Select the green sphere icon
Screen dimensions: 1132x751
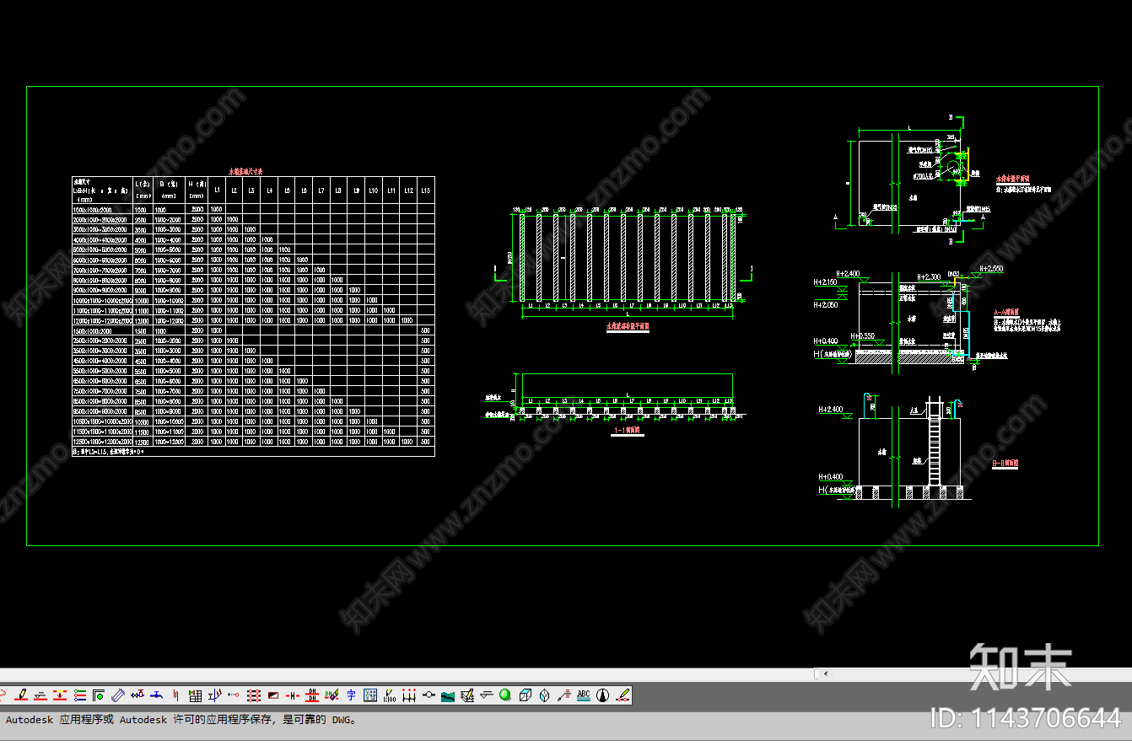[x=504, y=695]
